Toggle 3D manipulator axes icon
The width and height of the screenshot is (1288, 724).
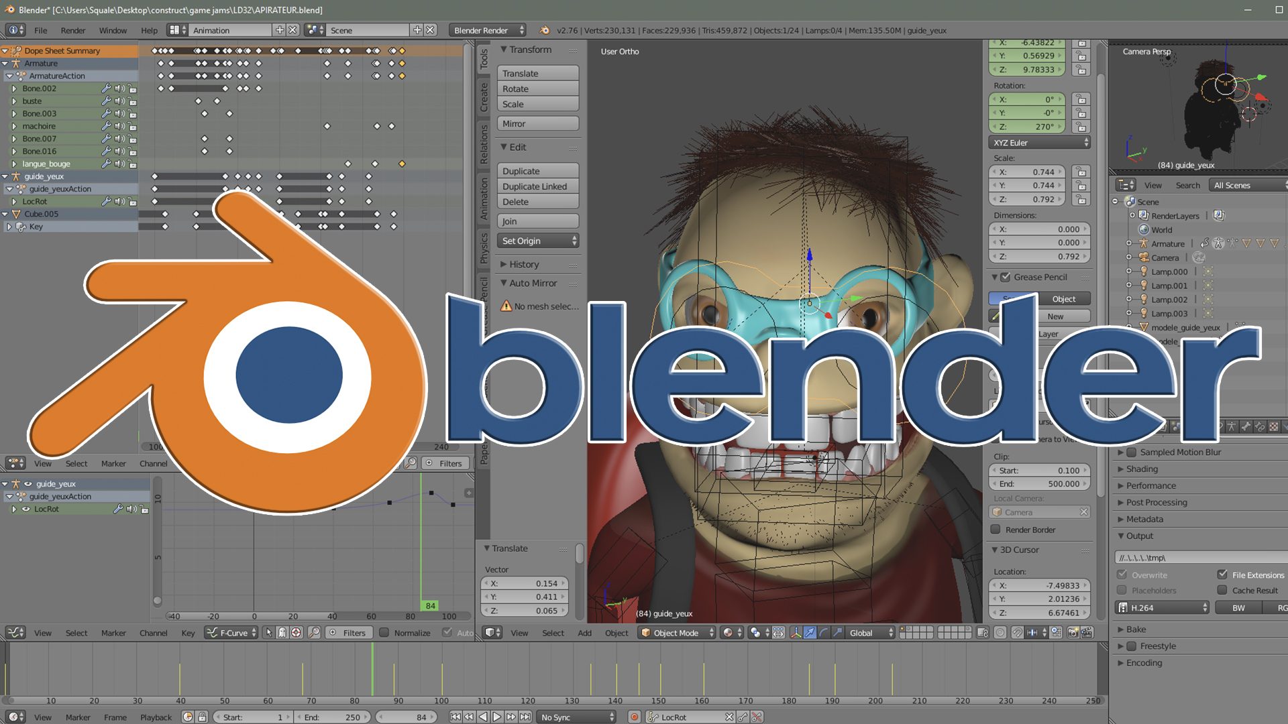[796, 633]
